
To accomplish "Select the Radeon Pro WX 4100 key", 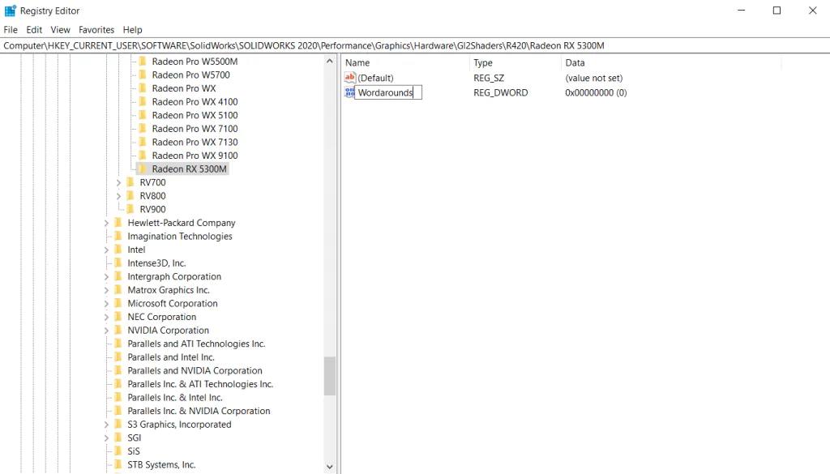I will [x=195, y=101].
